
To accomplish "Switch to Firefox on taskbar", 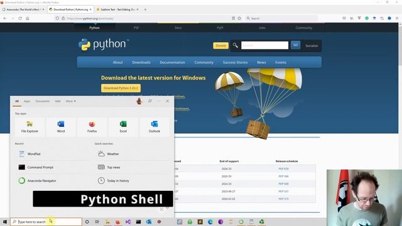I will tap(117, 222).
